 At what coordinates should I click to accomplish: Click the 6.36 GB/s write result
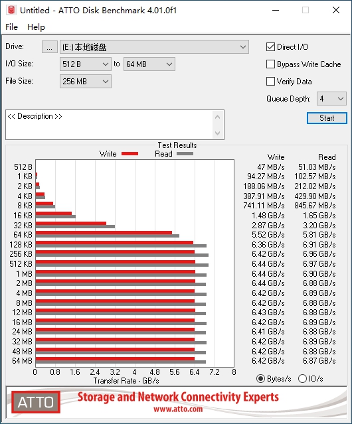click(268, 245)
